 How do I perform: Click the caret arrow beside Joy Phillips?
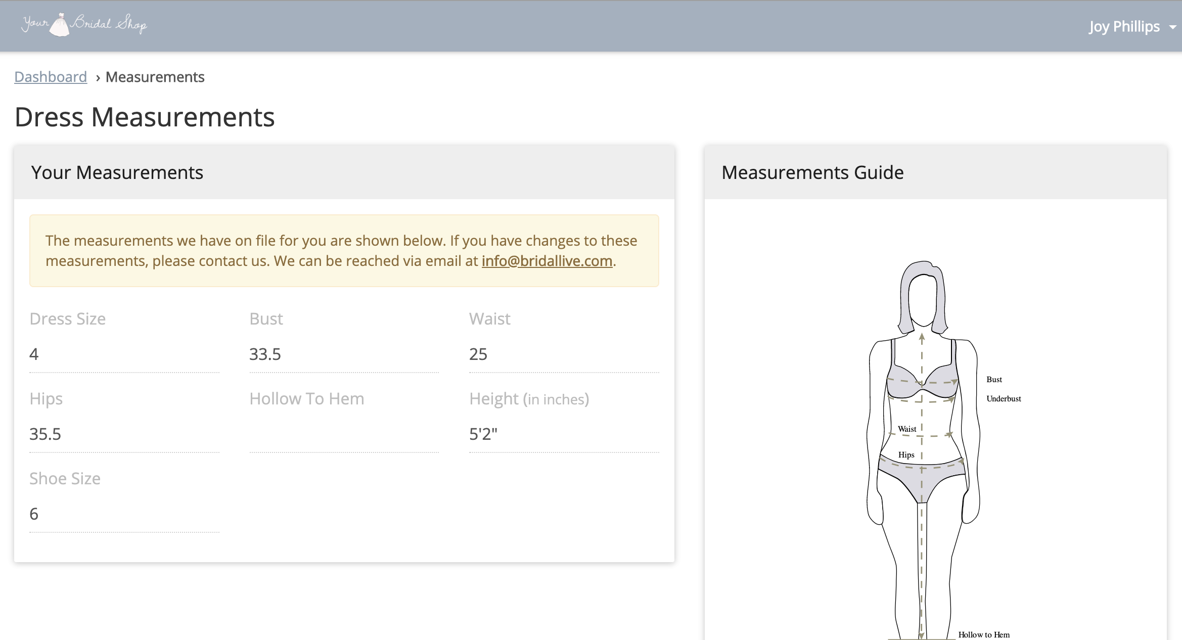(1172, 27)
